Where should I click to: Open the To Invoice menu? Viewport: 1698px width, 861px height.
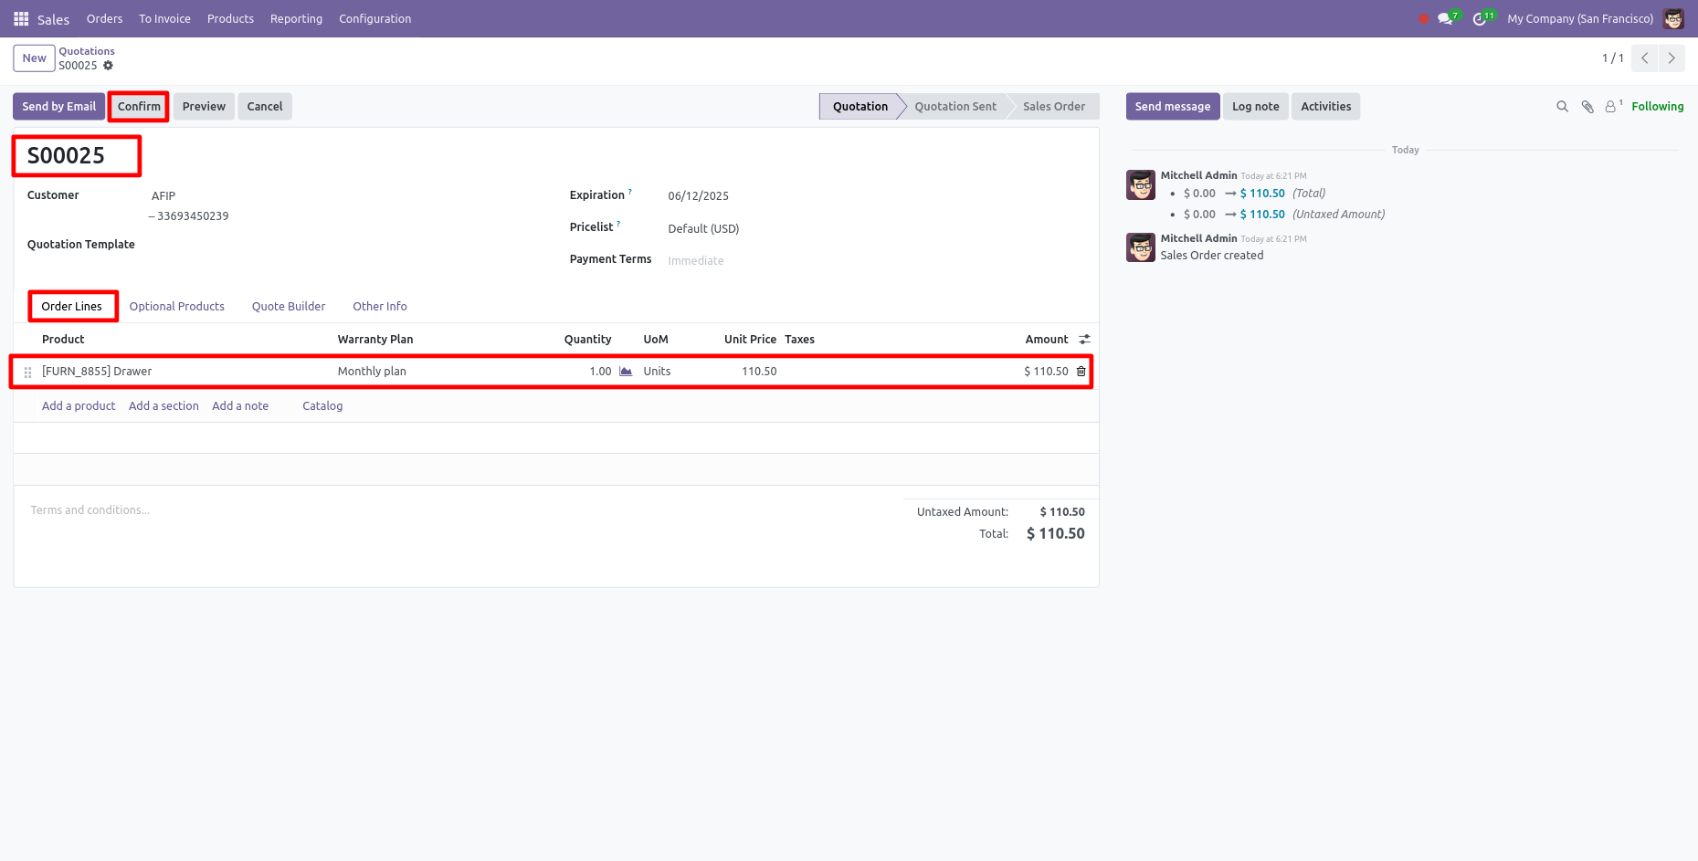pos(165,18)
